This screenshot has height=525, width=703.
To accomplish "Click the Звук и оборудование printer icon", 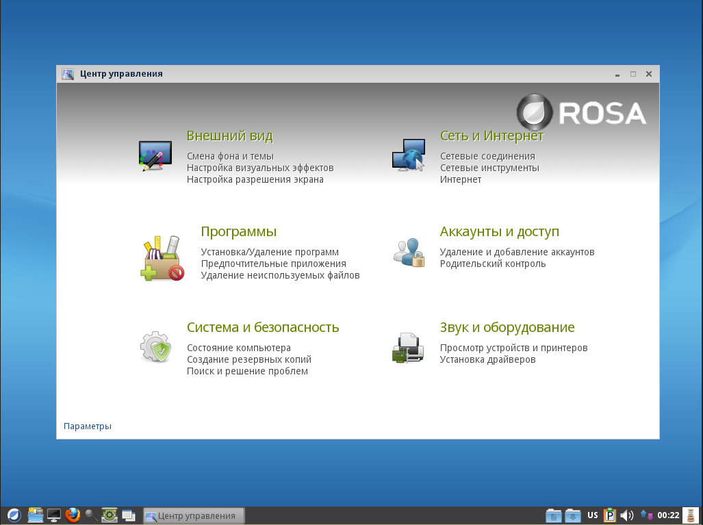I will tap(408, 347).
